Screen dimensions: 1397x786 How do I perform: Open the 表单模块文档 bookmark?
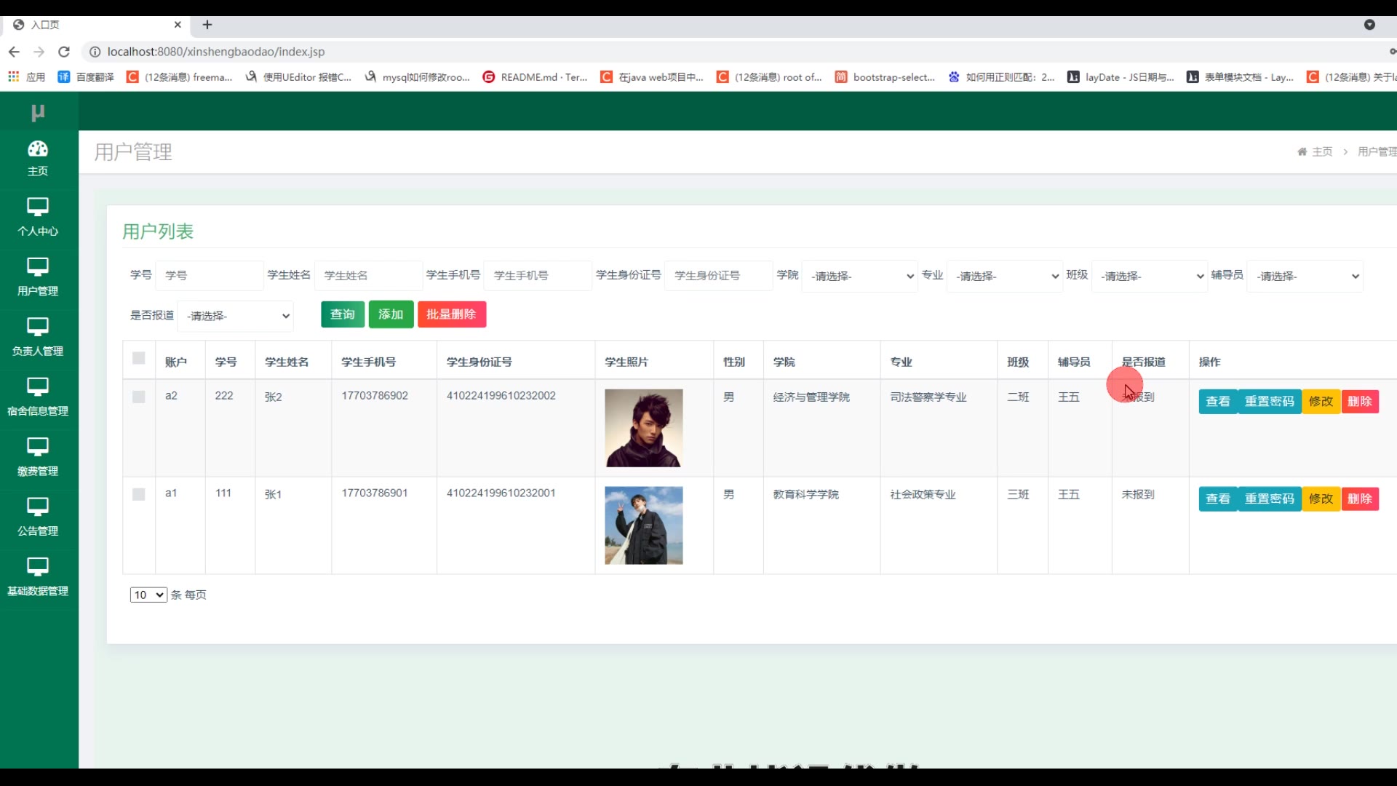pos(1240,76)
